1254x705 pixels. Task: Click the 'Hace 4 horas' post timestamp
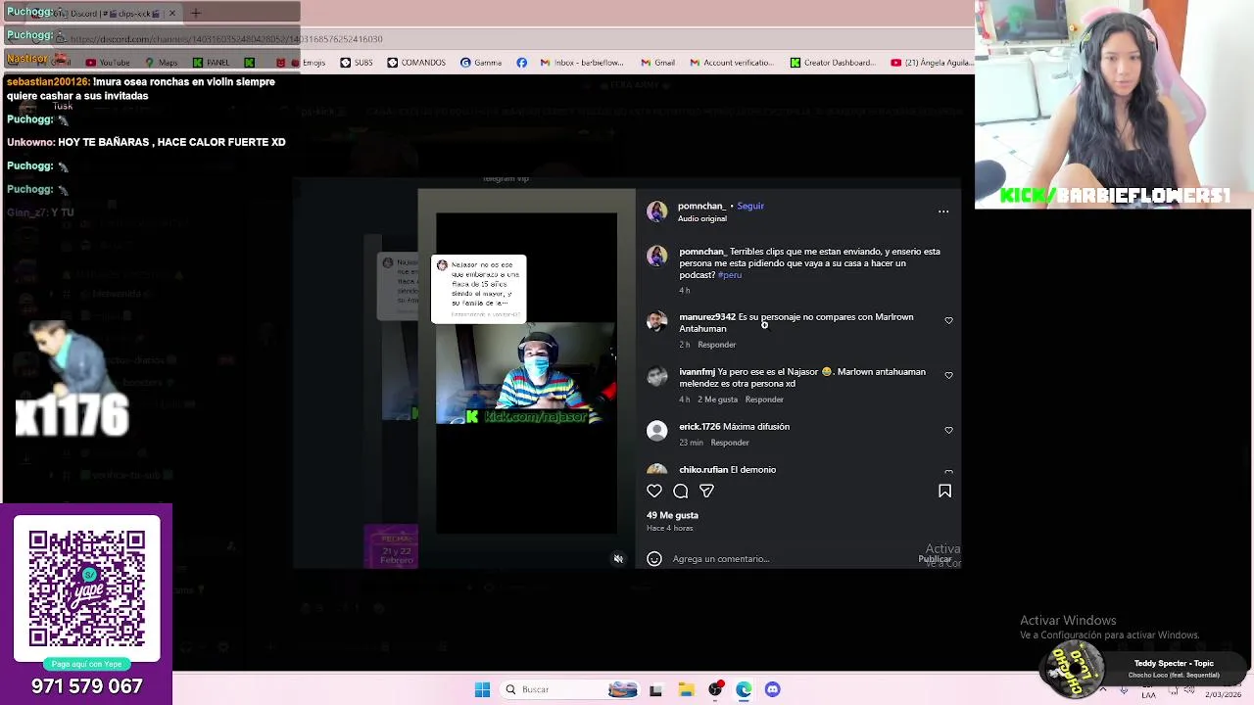pyautogui.click(x=669, y=529)
